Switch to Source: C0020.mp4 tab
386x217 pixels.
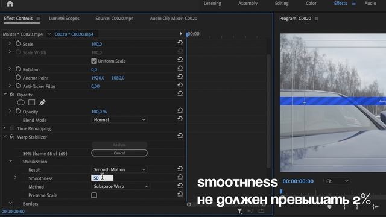115,19
